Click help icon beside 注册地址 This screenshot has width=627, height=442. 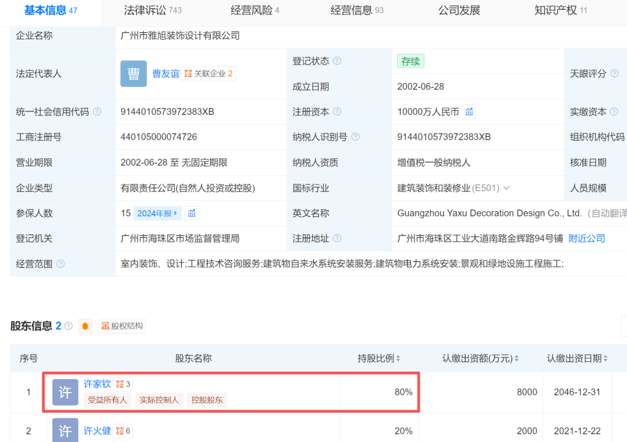[x=337, y=238]
